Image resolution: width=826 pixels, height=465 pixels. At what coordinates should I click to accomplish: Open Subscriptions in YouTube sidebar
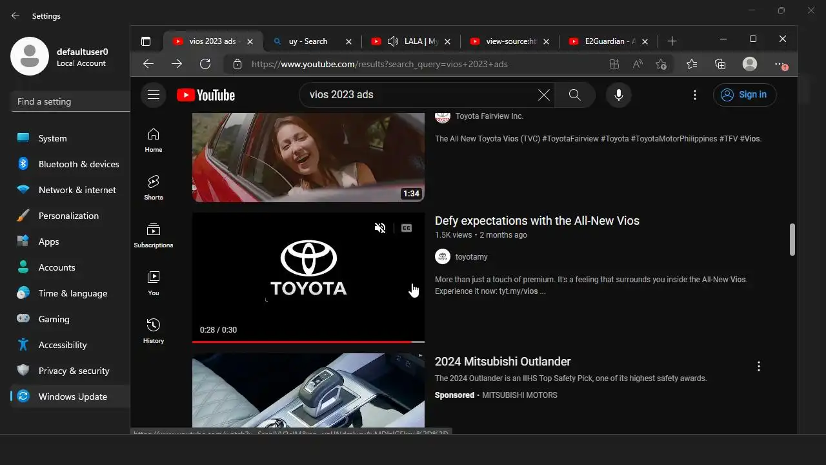point(154,236)
